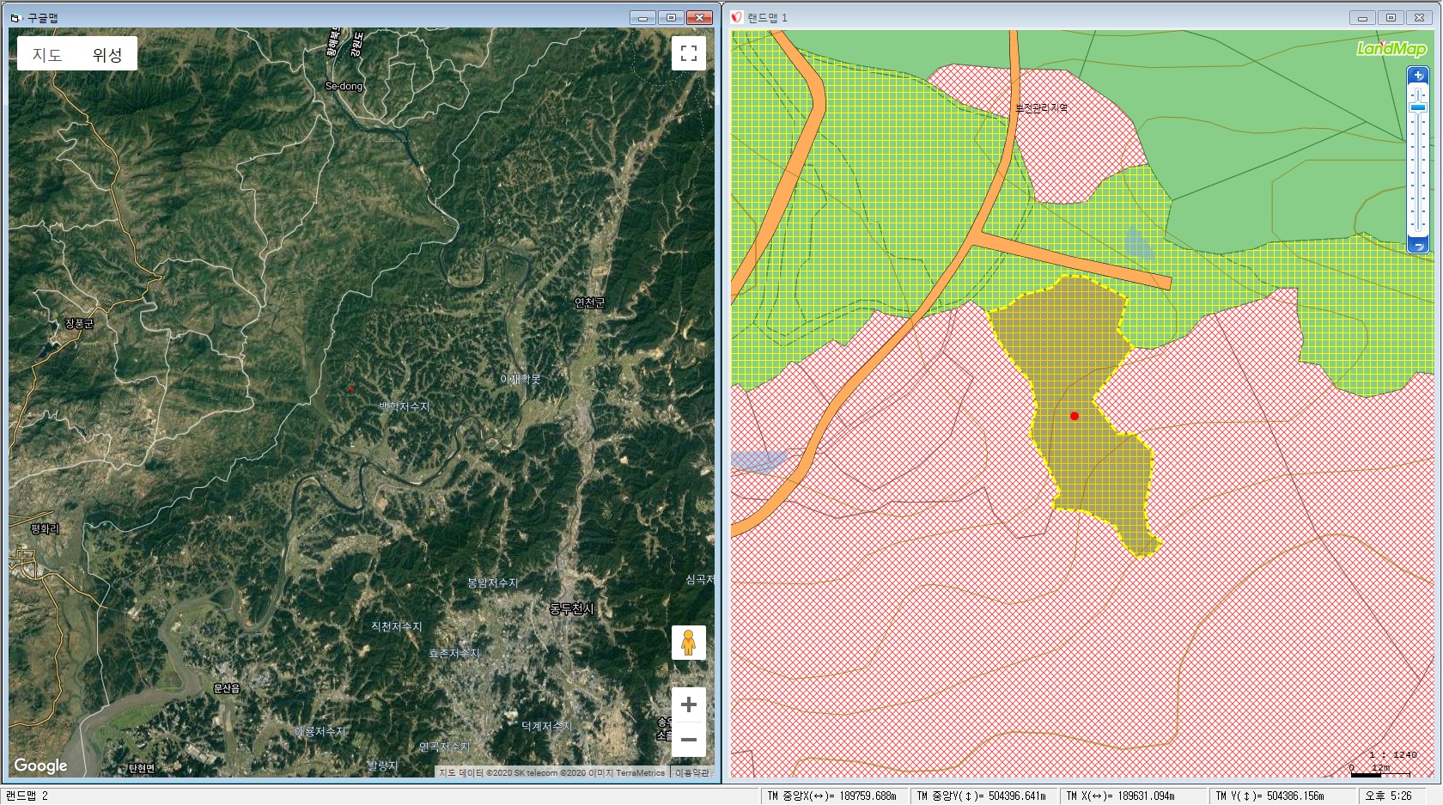Screen dimensions: 1443x805
Task: Switch Google map to 위성 view
Action: [107, 55]
